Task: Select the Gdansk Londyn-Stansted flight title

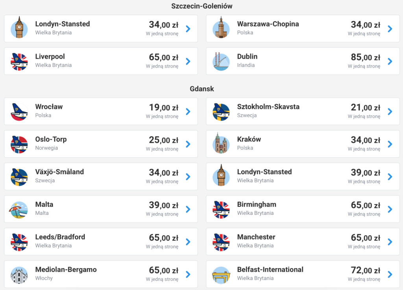Action: [264, 172]
